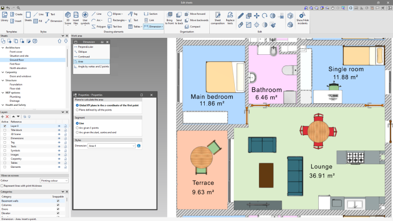Open the Dimension style Area 4 dropdown
This screenshot has width=393, height=221.
point(112,146)
